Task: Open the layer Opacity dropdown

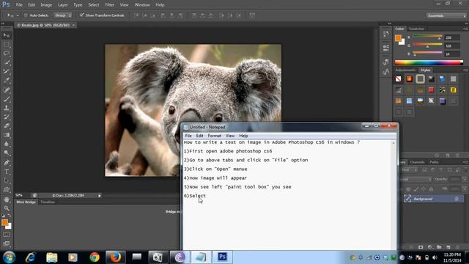Action: [x=464, y=179]
